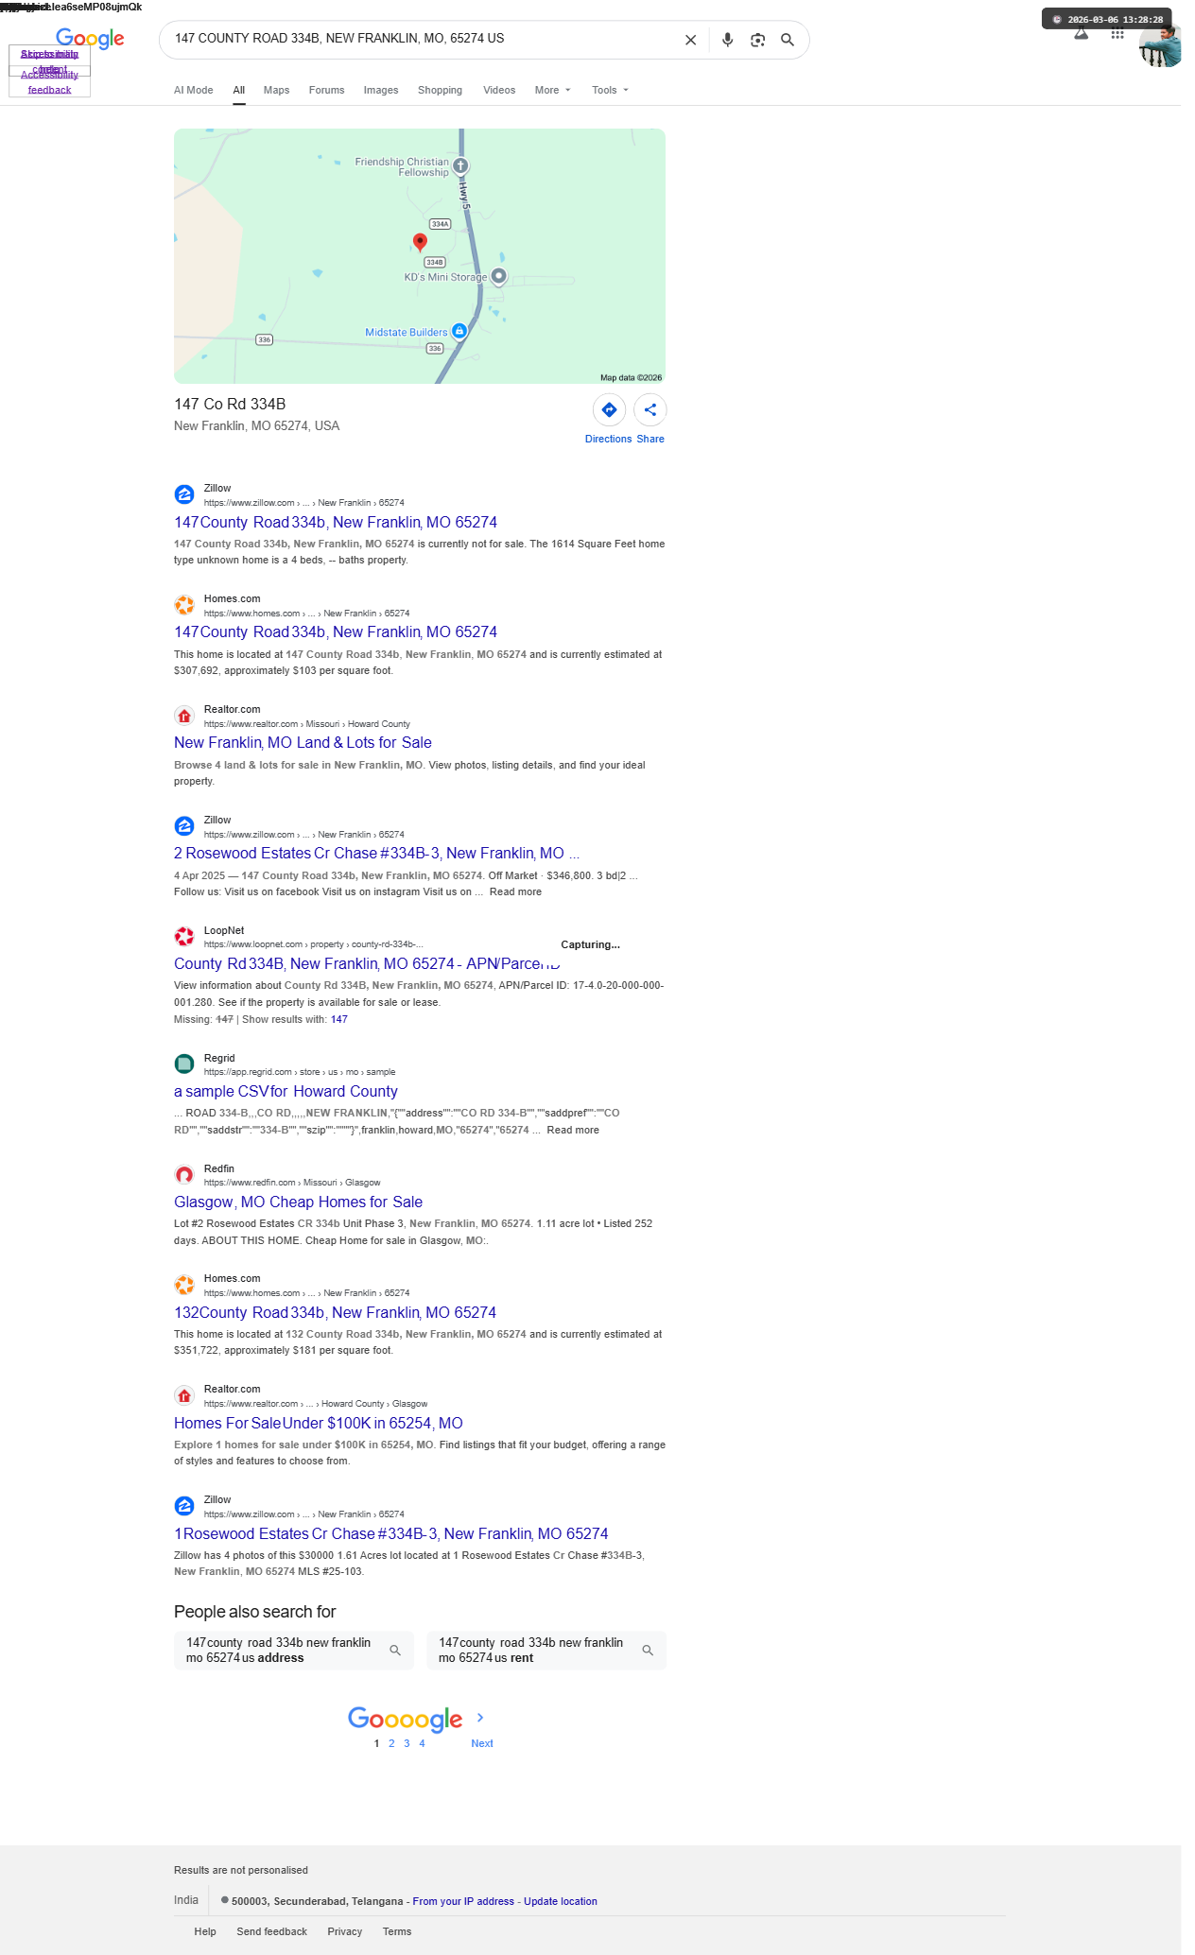The image size is (1195, 1955).
Task: Open Homes.com '147 County Road 334b' result
Action: click(x=336, y=632)
